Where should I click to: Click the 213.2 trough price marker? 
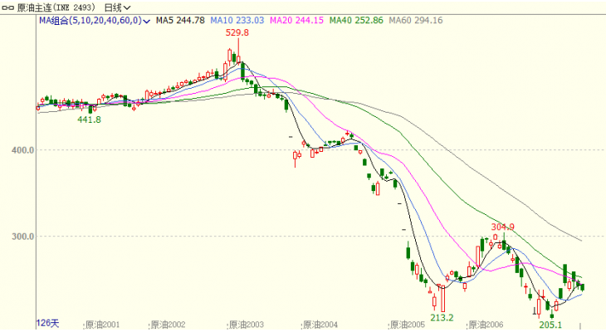pyautogui.click(x=442, y=317)
